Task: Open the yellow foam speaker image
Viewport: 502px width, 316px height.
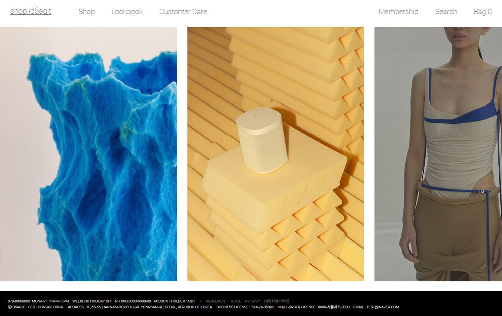Action: click(276, 154)
